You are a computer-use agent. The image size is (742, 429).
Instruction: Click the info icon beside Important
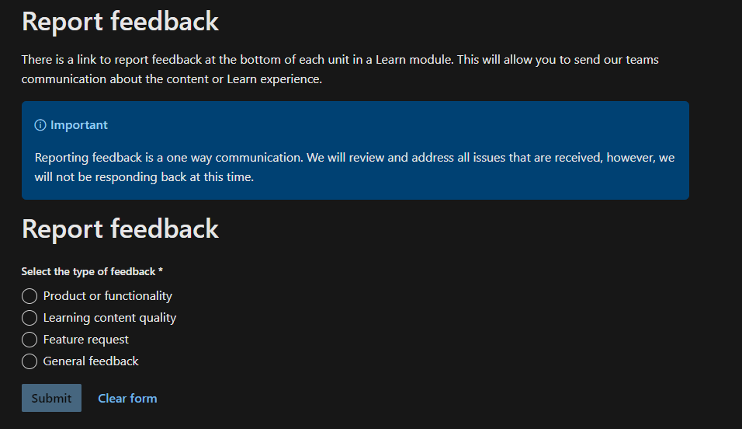40,125
